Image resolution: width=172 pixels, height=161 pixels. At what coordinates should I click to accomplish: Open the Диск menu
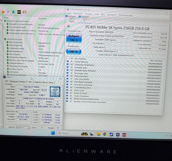[x=103, y=14]
